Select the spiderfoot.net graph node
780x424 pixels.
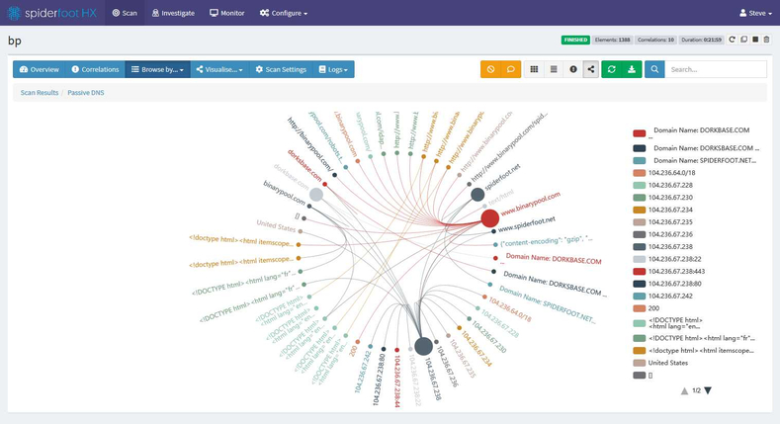click(477, 195)
